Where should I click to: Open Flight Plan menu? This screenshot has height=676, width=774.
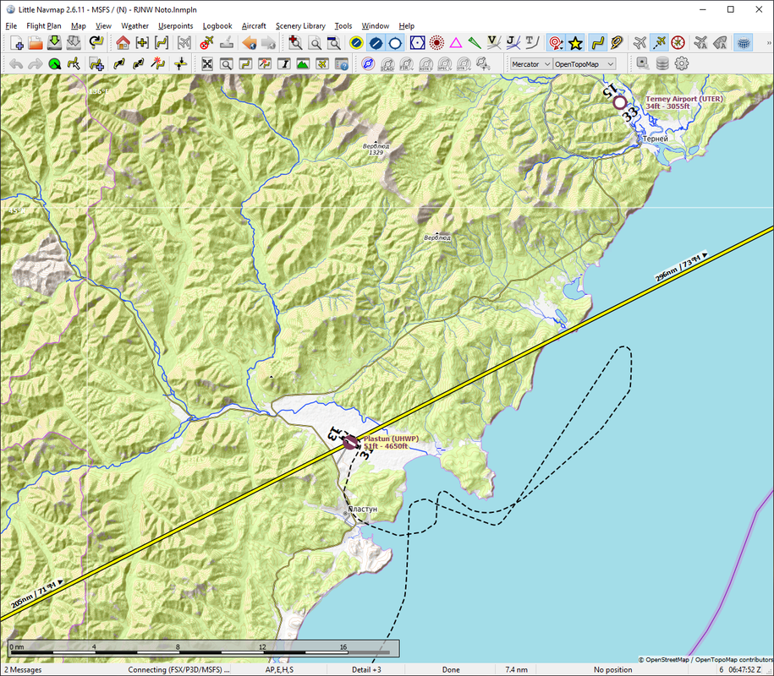[x=44, y=26]
